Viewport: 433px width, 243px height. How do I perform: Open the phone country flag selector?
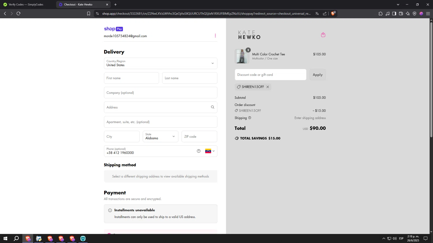pos(210,151)
